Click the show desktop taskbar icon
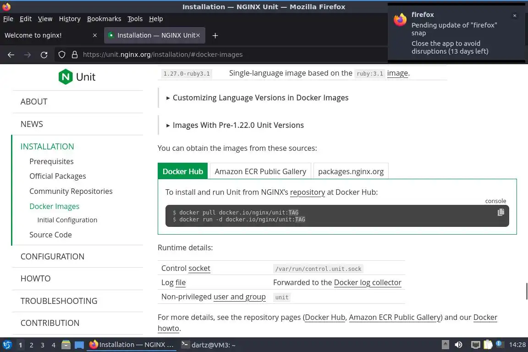 pos(79,345)
